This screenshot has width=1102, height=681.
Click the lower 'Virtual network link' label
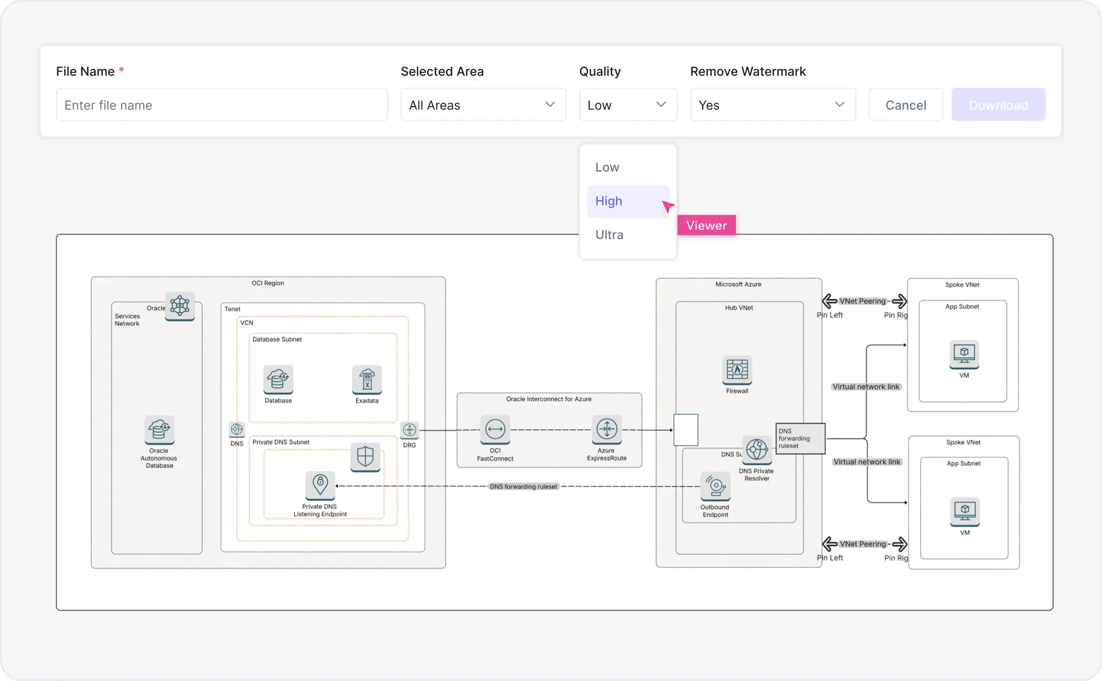pos(867,462)
